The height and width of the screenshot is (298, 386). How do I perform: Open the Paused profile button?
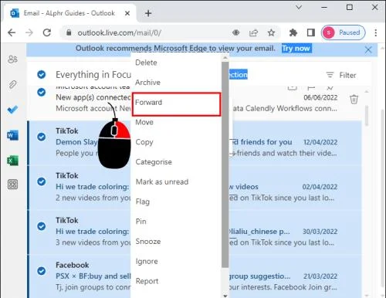click(x=344, y=32)
